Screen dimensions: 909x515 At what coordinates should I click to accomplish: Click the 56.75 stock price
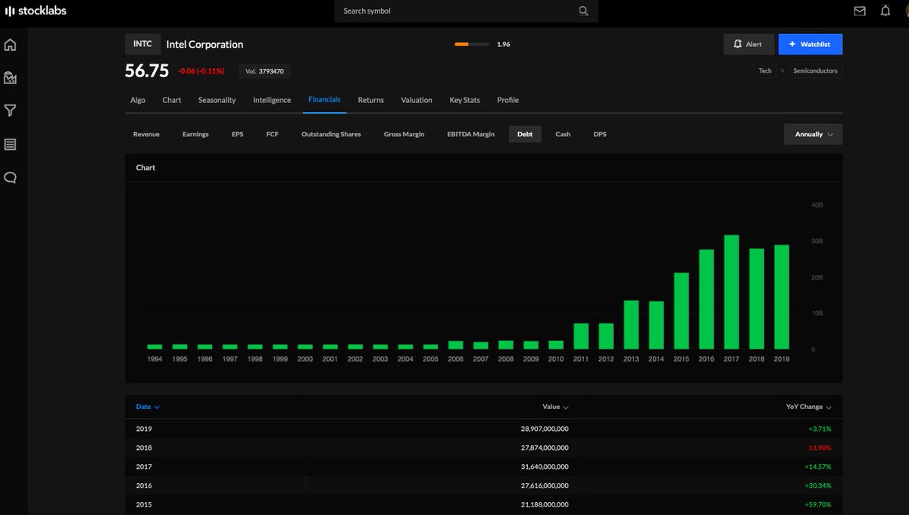coord(147,70)
